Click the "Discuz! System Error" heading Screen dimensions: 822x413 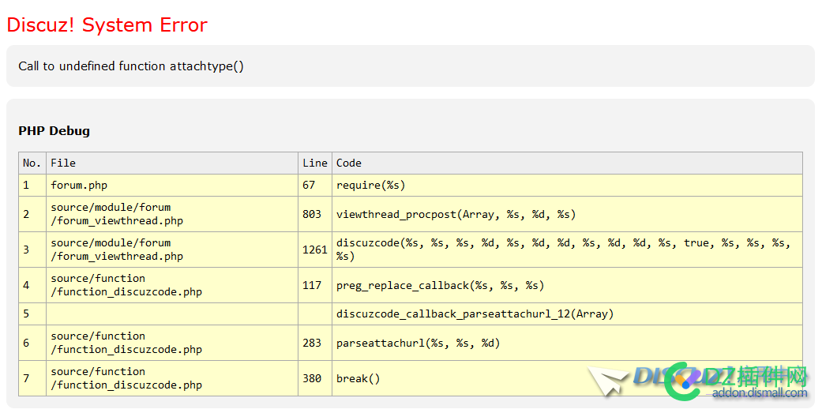coord(107,25)
